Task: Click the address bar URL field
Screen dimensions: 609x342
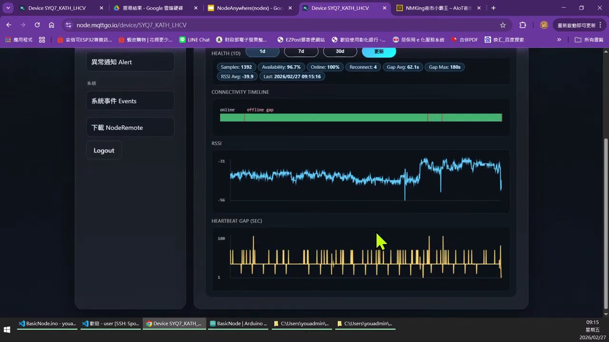Action: (285, 25)
